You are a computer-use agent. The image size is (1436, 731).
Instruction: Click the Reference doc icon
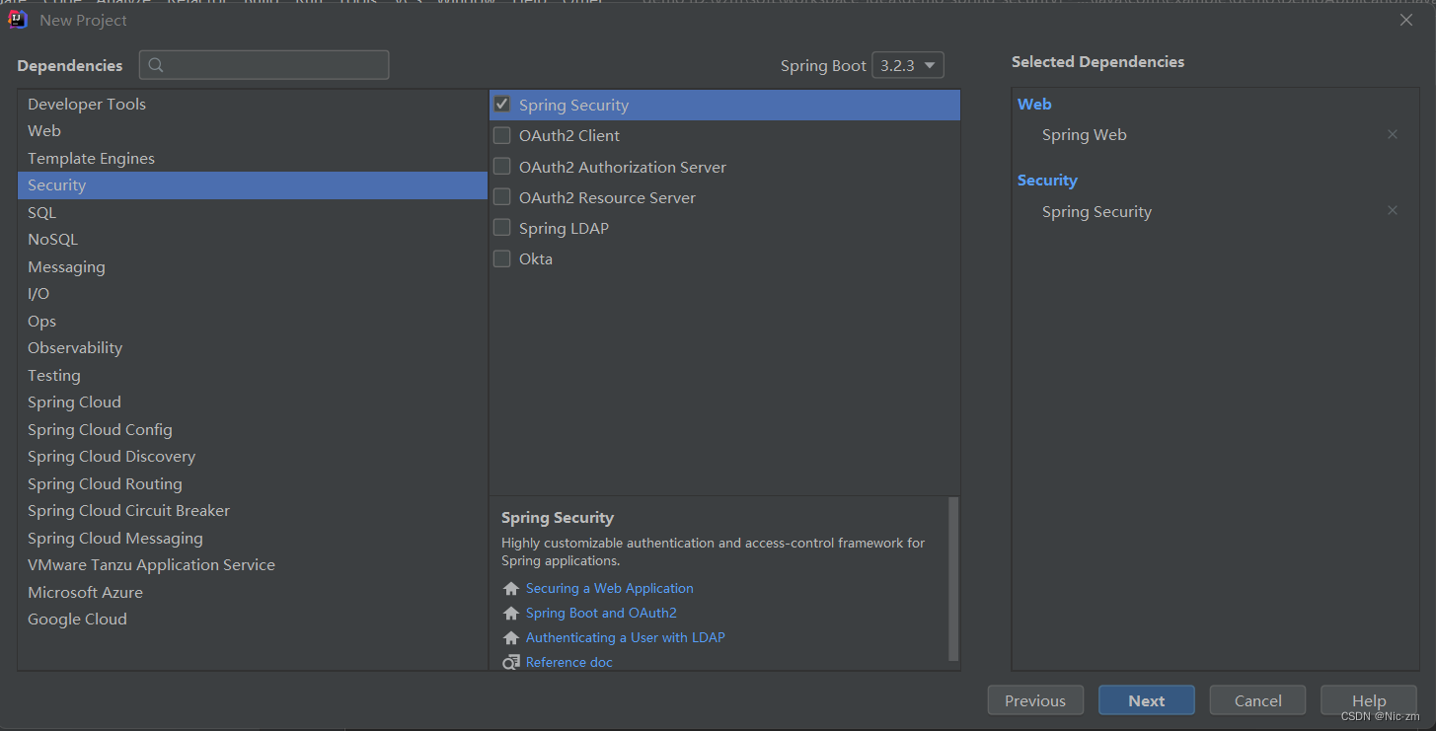pos(511,662)
